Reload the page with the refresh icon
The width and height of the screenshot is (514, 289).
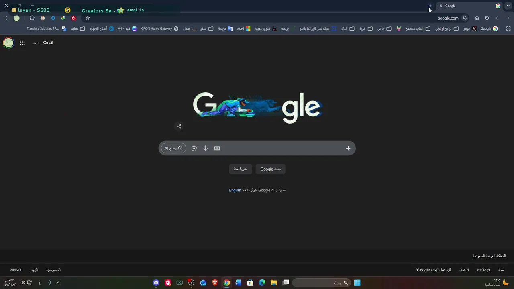coord(487,18)
